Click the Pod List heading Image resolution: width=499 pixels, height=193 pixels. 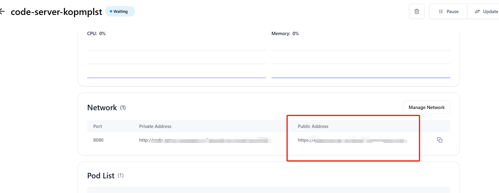click(101, 176)
